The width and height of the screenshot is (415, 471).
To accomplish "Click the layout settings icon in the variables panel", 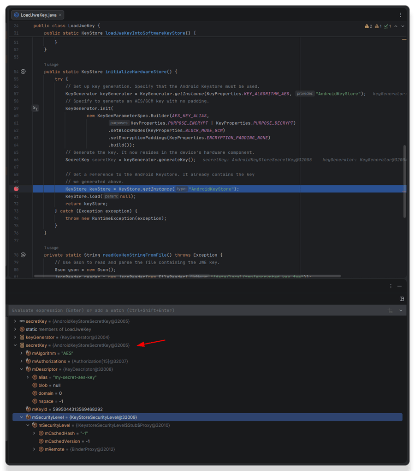I will point(402,298).
